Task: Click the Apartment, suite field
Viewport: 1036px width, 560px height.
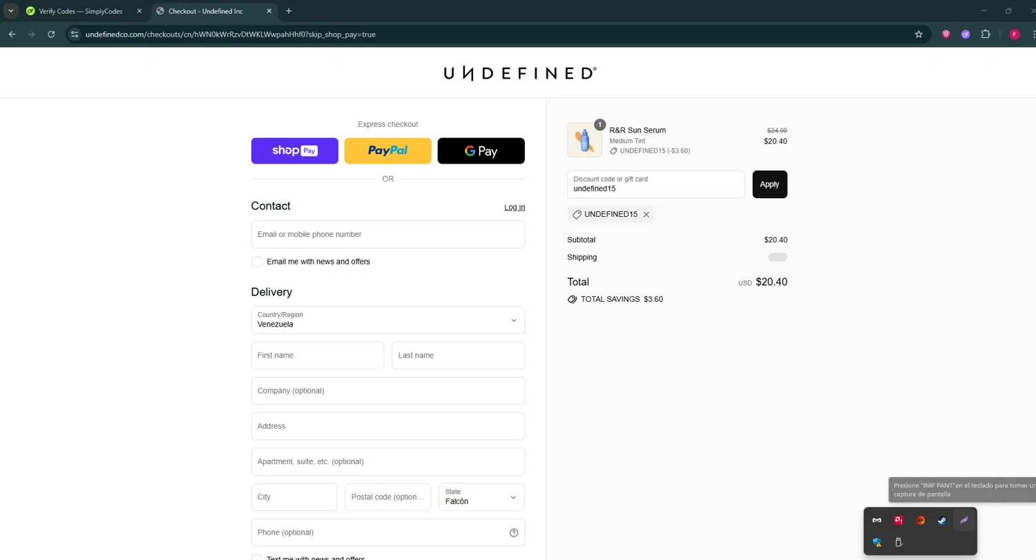Action: coord(388,462)
